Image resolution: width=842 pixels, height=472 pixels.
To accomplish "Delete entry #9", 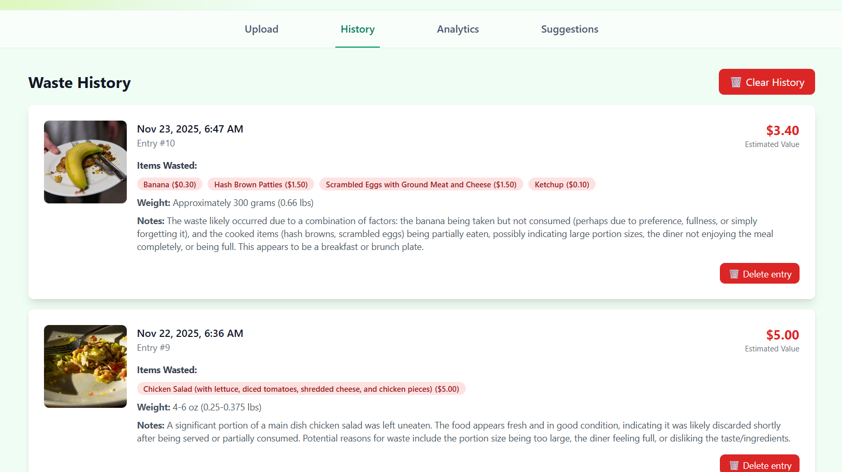I will pyautogui.click(x=760, y=464).
